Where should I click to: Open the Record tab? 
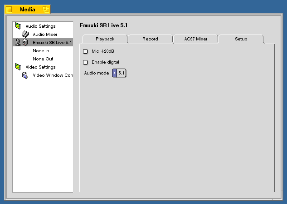150,39
